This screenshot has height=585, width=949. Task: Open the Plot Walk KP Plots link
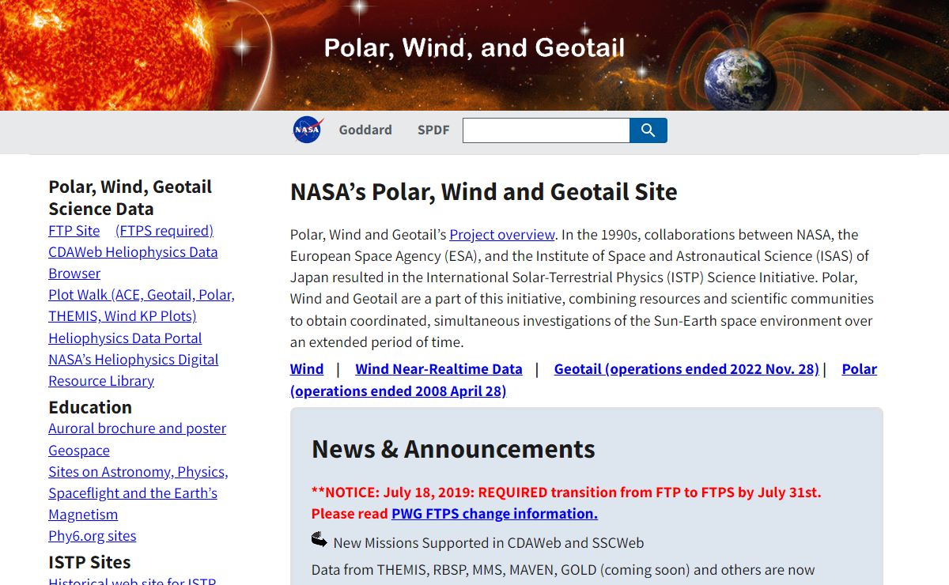coord(142,305)
